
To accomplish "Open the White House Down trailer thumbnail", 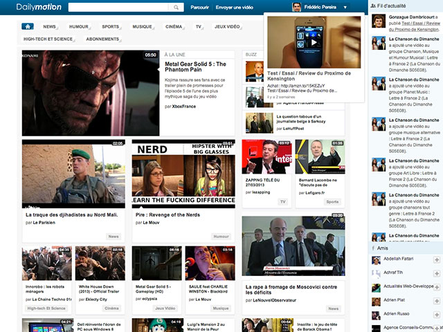I will (x=100, y=264).
